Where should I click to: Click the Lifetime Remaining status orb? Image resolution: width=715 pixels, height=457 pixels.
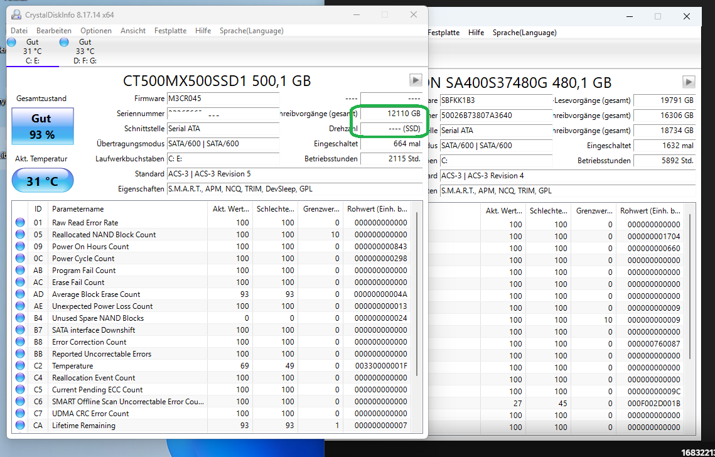tap(20, 425)
